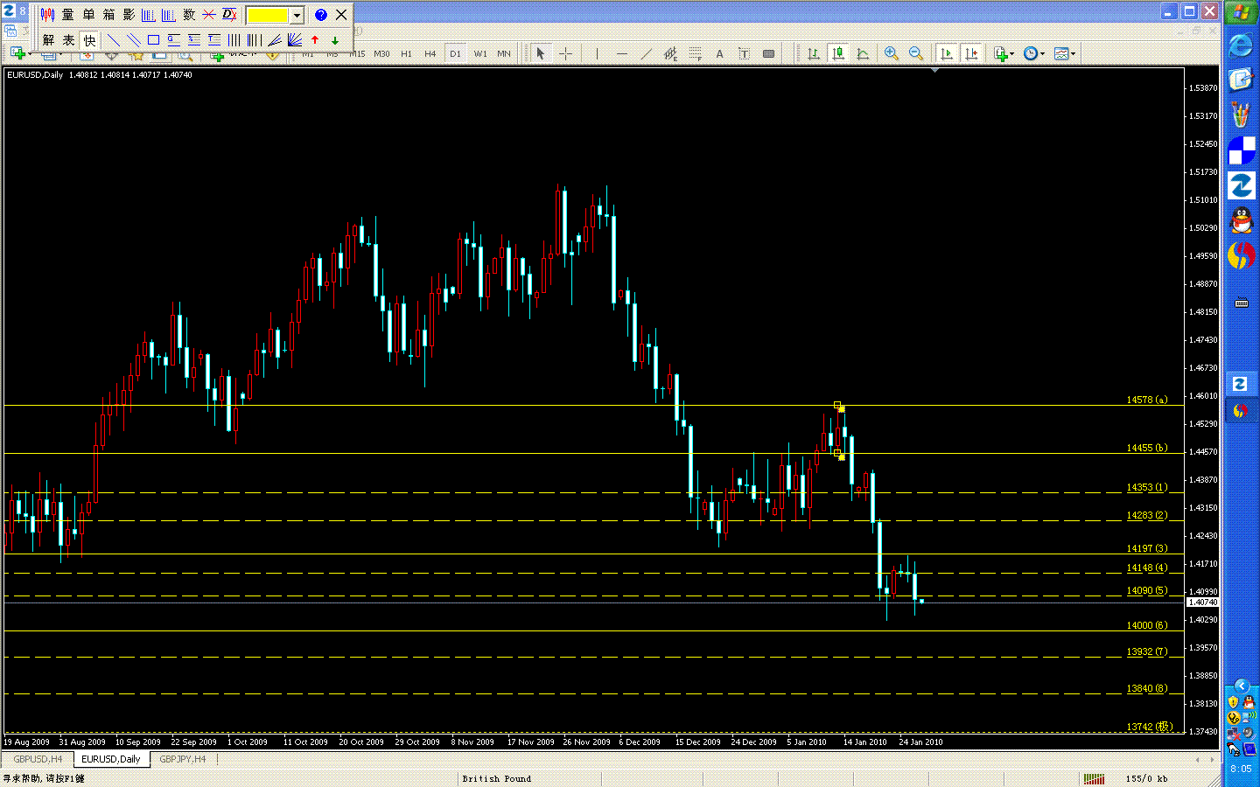Select the single angled ray line tool
The image size is (1260, 787).
coord(275,40)
